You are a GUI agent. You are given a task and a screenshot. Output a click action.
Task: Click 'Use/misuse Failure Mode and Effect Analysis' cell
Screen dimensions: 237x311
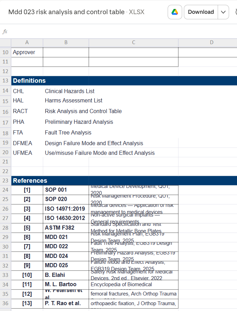click(100, 153)
